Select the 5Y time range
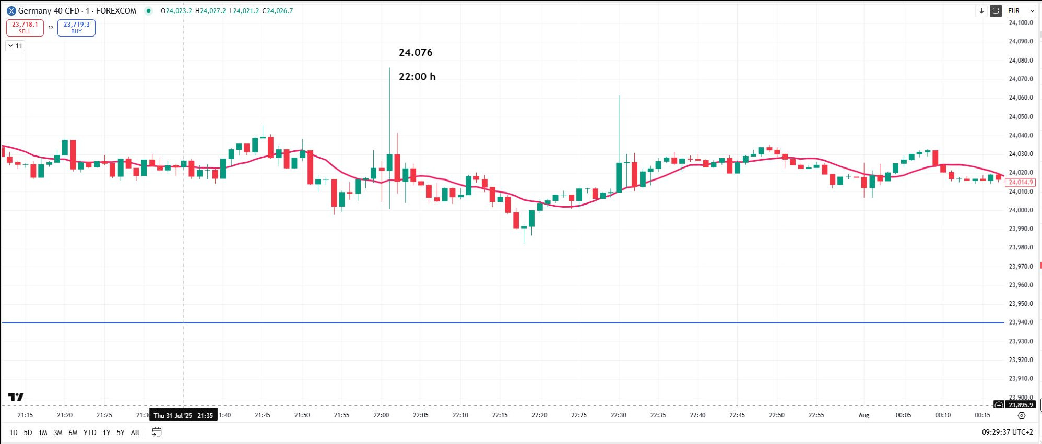The height and width of the screenshot is (444, 1042). pyautogui.click(x=121, y=433)
